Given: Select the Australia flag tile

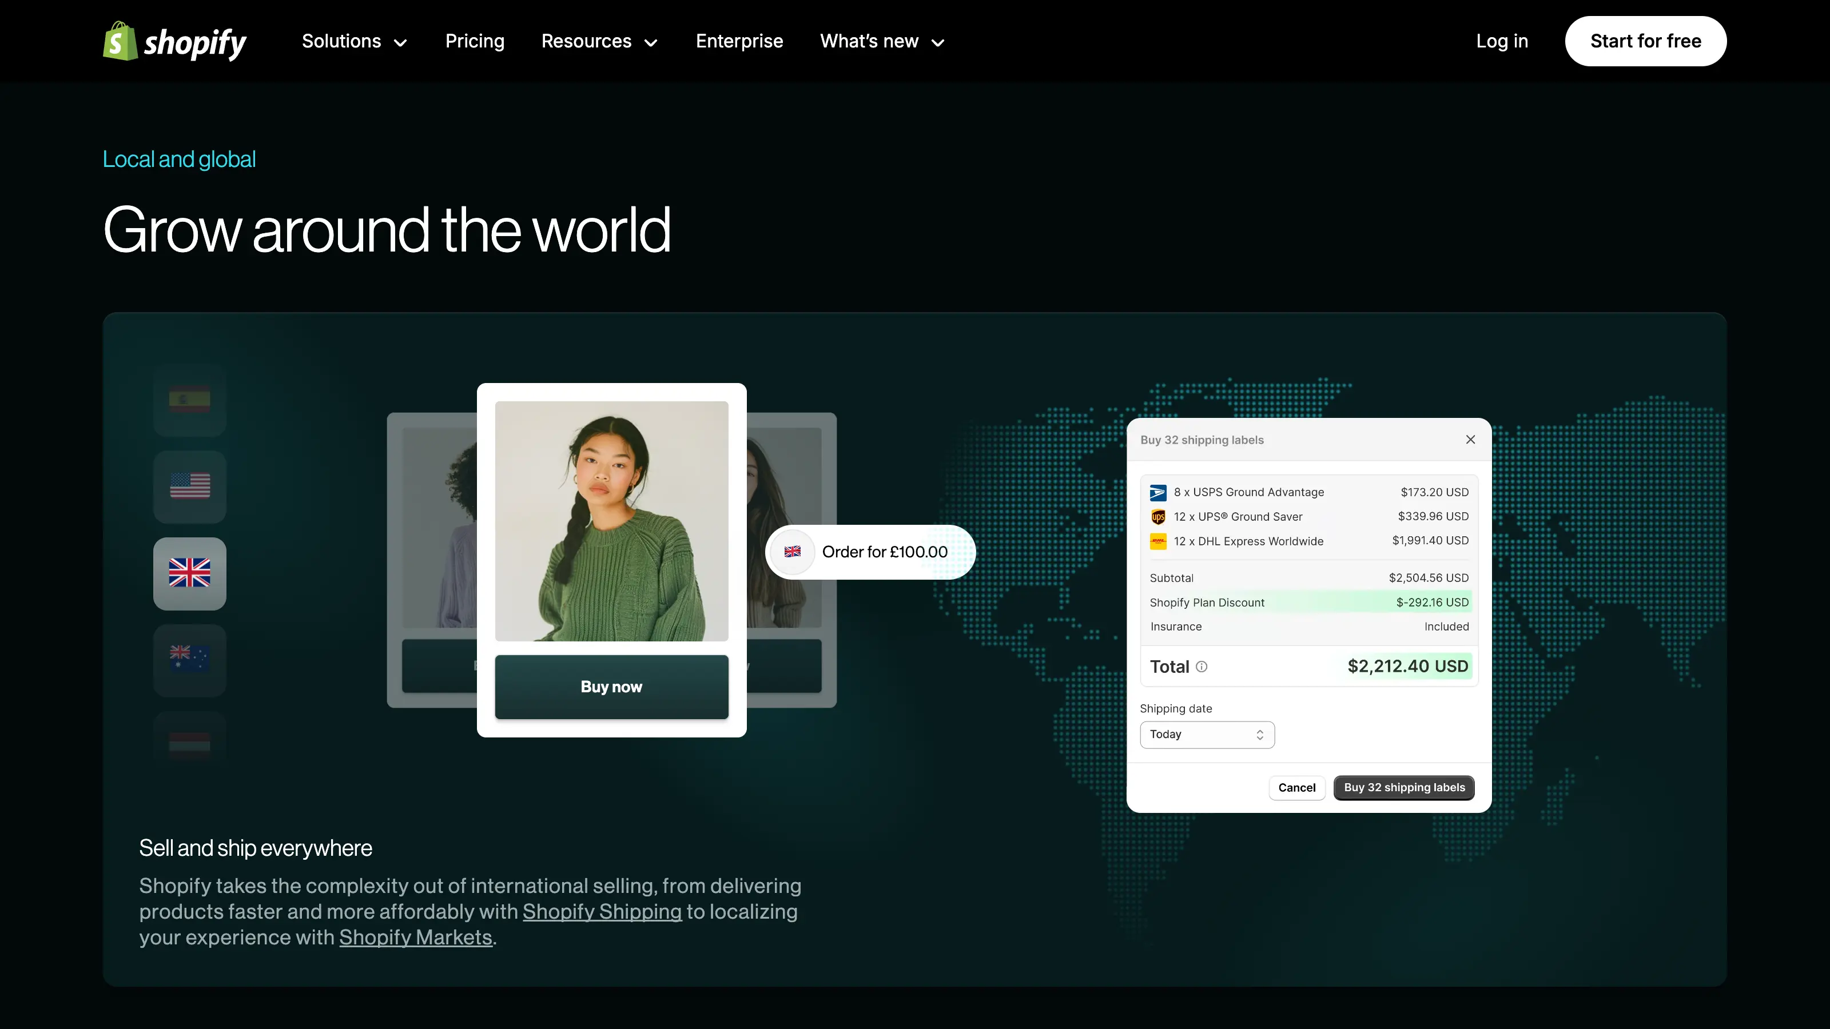Looking at the screenshot, I should tap(190, 660).
